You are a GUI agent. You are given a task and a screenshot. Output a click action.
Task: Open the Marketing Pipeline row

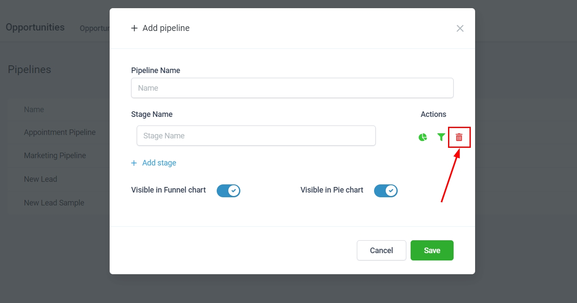pyautogui.click(x=55, y=156)
